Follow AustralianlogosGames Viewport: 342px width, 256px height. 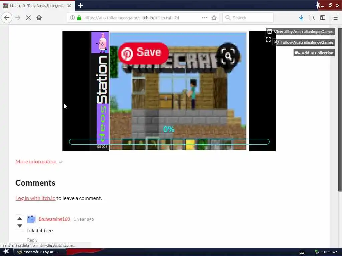pyautogui.click(x=304, y=42)
